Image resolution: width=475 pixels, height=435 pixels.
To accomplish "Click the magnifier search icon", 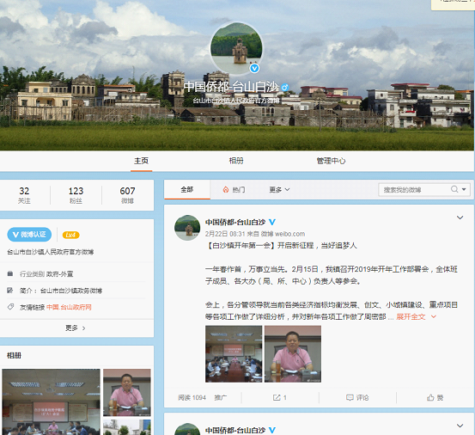I will tap(454, 189).
